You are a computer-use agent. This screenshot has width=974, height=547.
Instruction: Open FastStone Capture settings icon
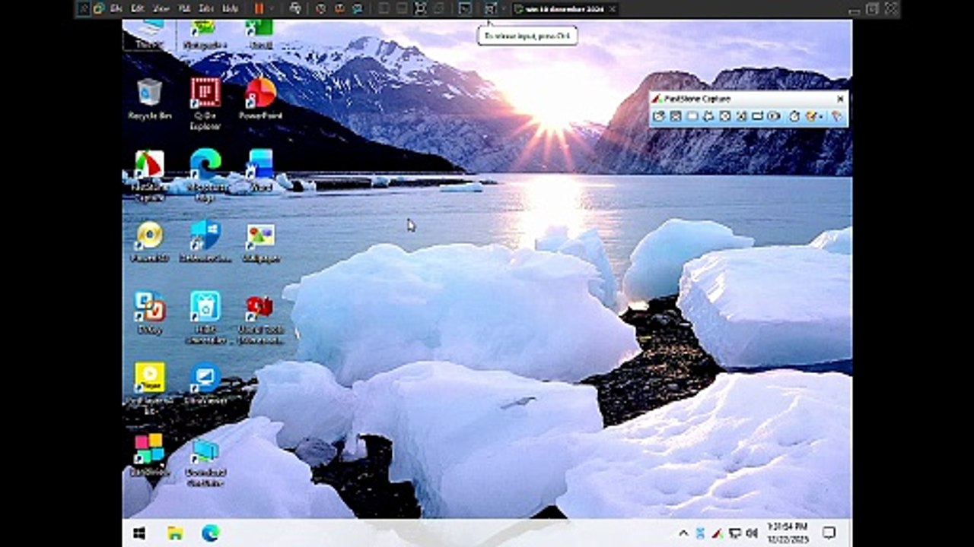tap(836, 116)
